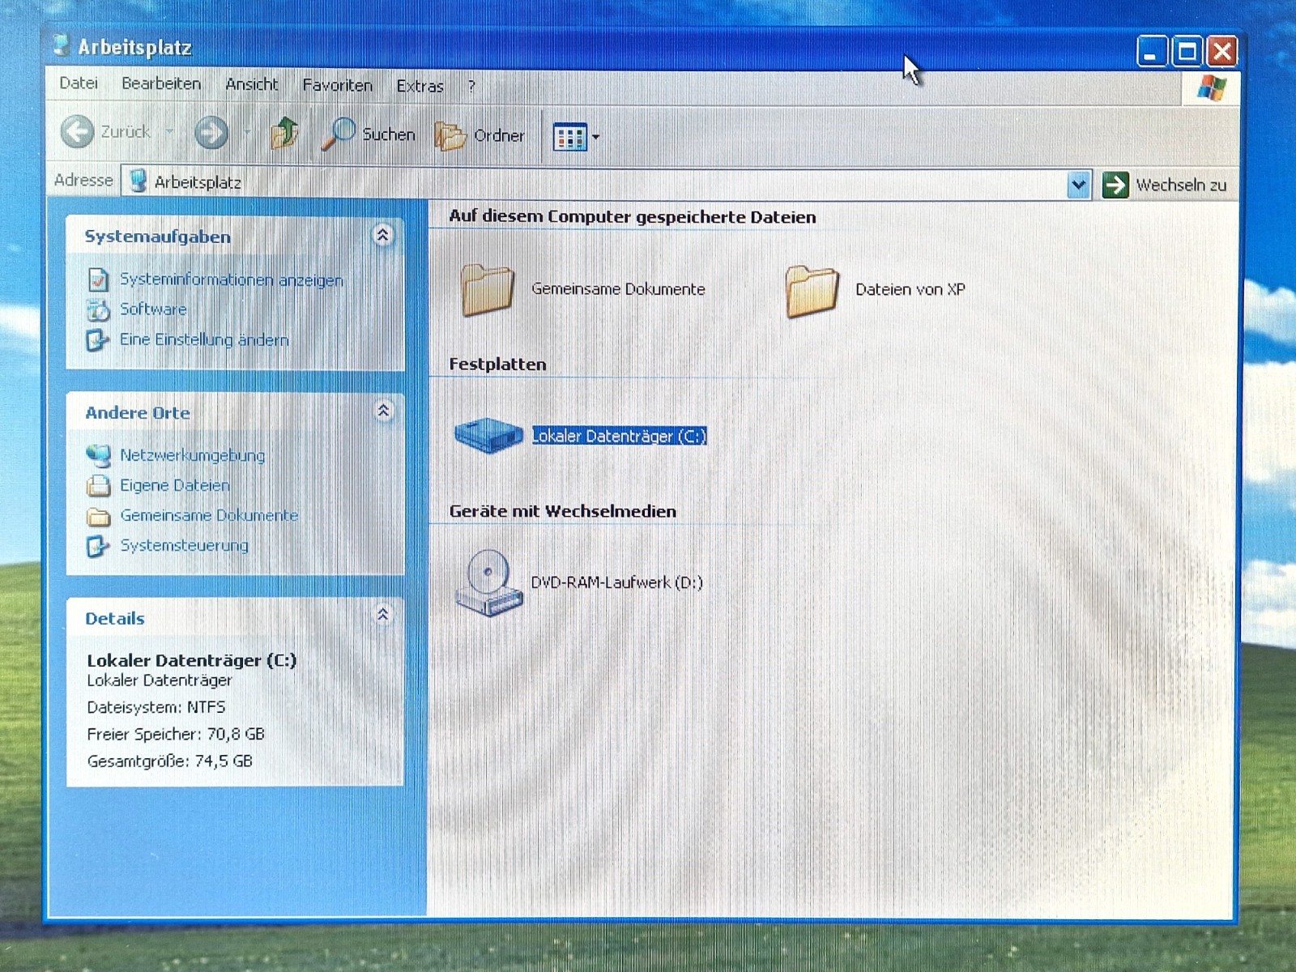
Task: Click the Wechseln zu button
Action: click(1165, 185)
